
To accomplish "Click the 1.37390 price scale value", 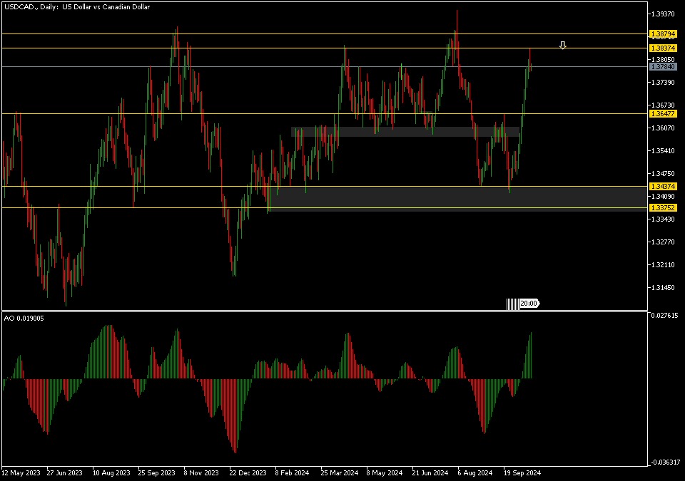I will (663, 83).
